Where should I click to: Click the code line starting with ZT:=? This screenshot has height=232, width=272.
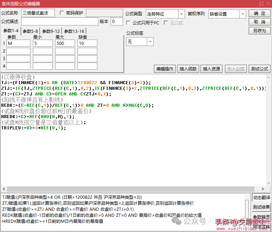pyautogui.click(x=56, y=94)
